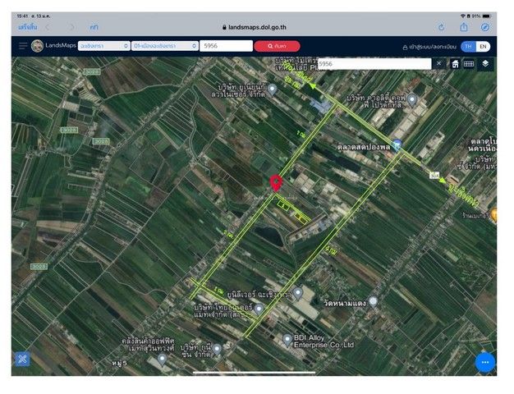Tap the Safari share icon

464,27
